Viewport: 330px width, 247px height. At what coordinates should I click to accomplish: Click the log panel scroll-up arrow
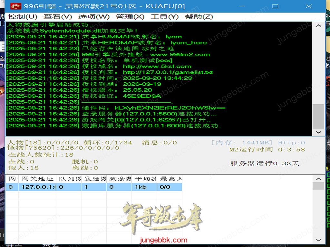coord(318,26)
